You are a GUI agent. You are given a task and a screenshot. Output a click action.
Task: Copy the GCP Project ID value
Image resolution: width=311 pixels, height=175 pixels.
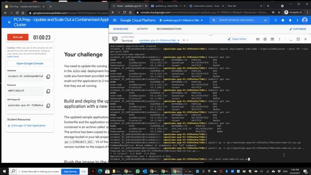(x=48, y=106)
